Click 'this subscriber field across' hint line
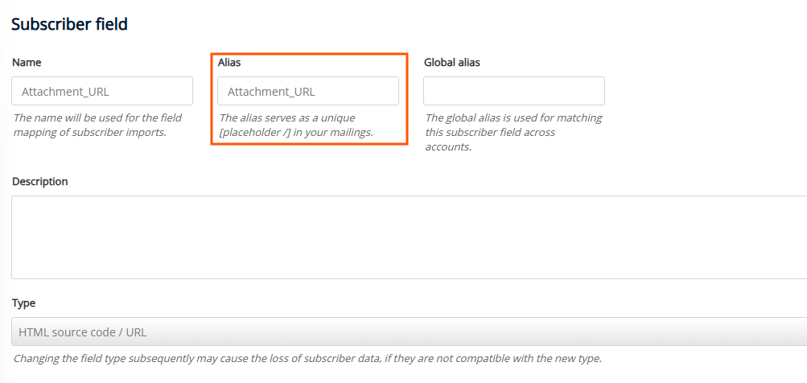This screenshot has height=383, width=807. pos(490,132)
